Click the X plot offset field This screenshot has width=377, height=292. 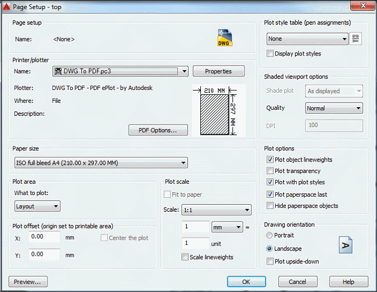point(44,237)
